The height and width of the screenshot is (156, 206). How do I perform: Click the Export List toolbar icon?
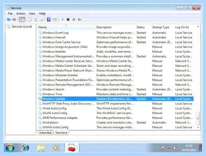pos(41,20)
